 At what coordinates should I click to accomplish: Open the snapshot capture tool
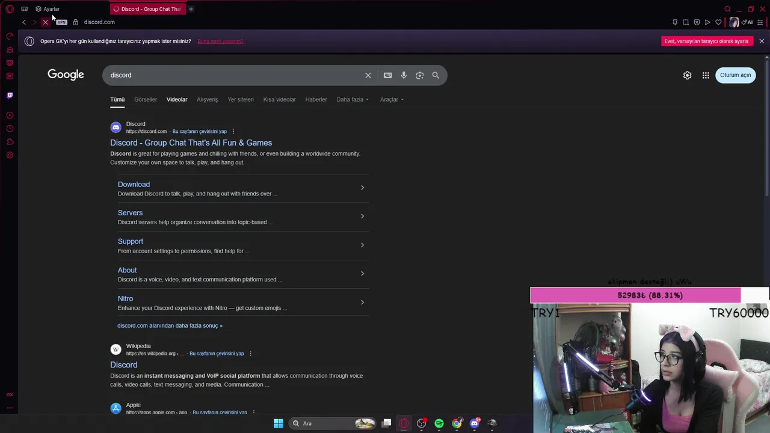(686, 22)
